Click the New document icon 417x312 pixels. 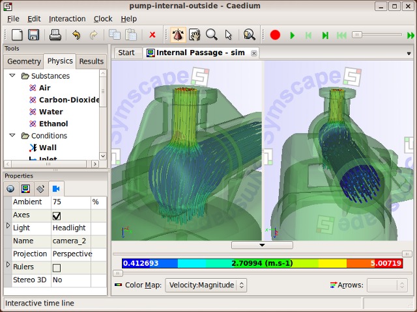17,35
